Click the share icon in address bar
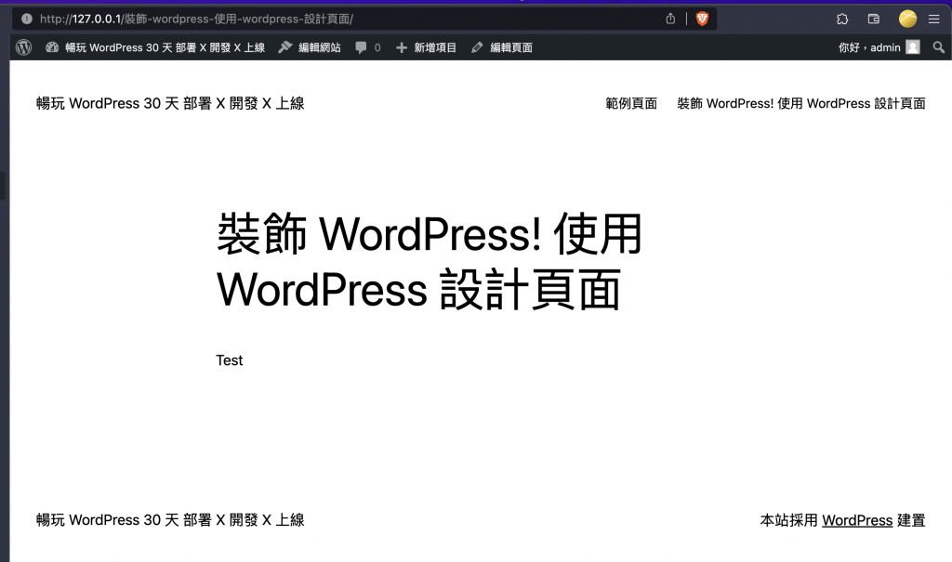This screenshot has width=952, height=562. pyautogui.click(x=670, y=19)
